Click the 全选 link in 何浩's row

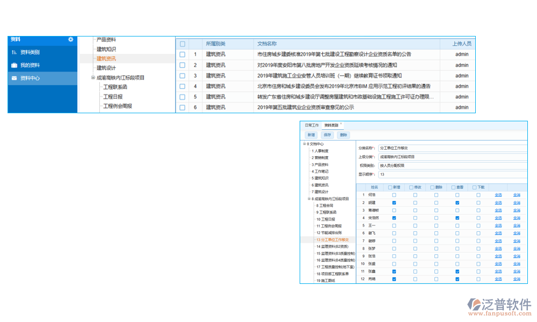pyautogui.click(x=498, y=195)
